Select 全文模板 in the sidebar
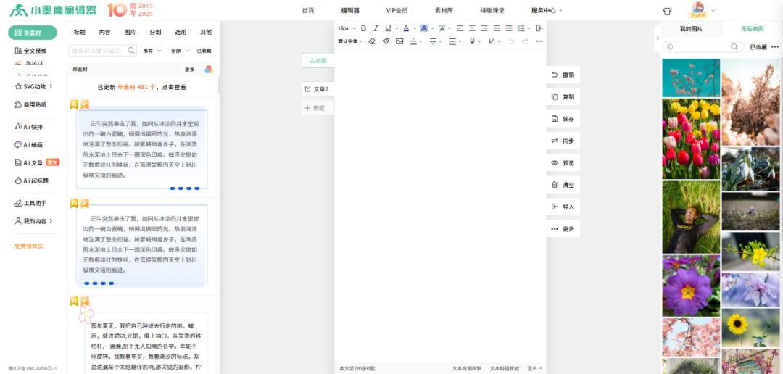Screen dimensions: 783x374 click(31, 51)
